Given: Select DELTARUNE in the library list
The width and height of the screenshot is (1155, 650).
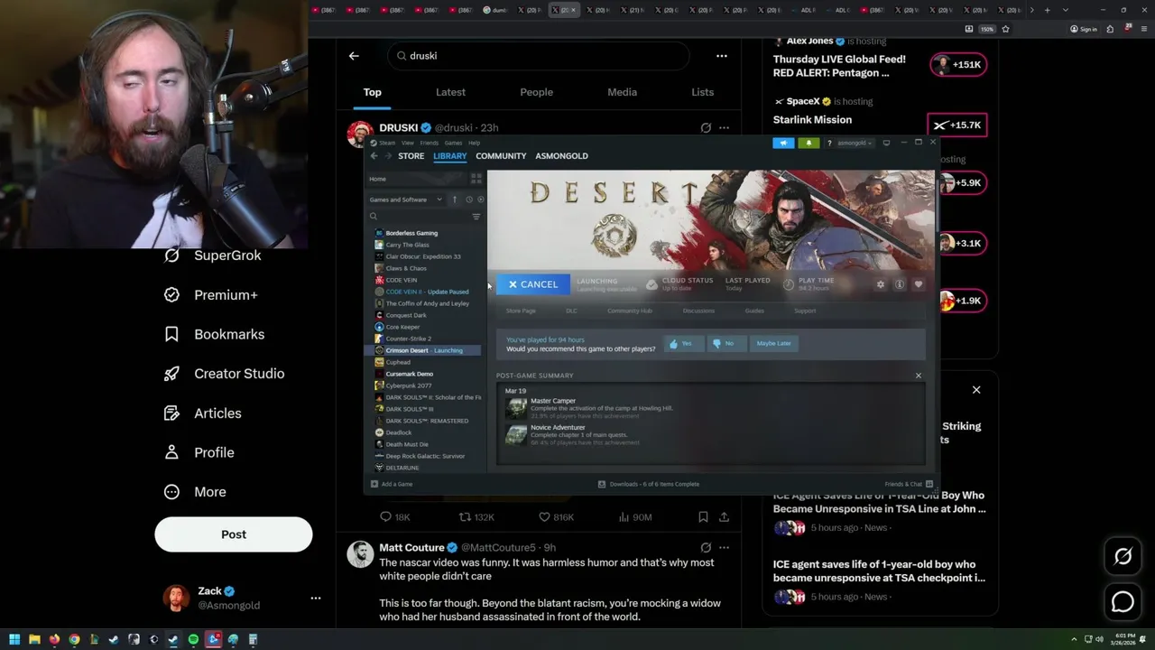Looking at the screenshot, I should coord(402,468).
